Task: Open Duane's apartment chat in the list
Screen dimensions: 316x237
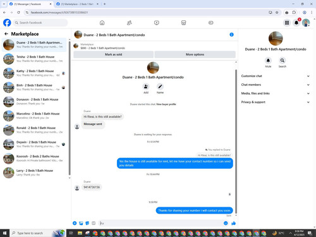Action: click(x=34, y=45)
